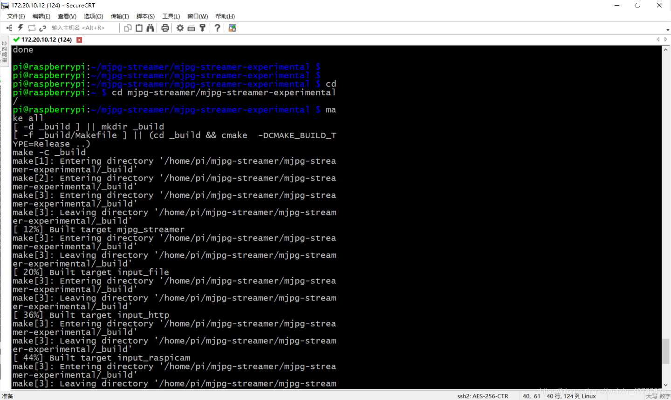Viewport: 671px width, 400px height.
Task: Select the 172.20.10.12 (124) session tab
Action: pos(46,40)
